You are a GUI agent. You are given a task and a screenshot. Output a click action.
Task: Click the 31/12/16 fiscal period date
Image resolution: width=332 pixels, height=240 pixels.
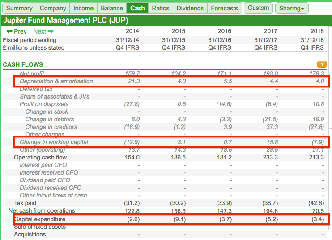(220, 40)
